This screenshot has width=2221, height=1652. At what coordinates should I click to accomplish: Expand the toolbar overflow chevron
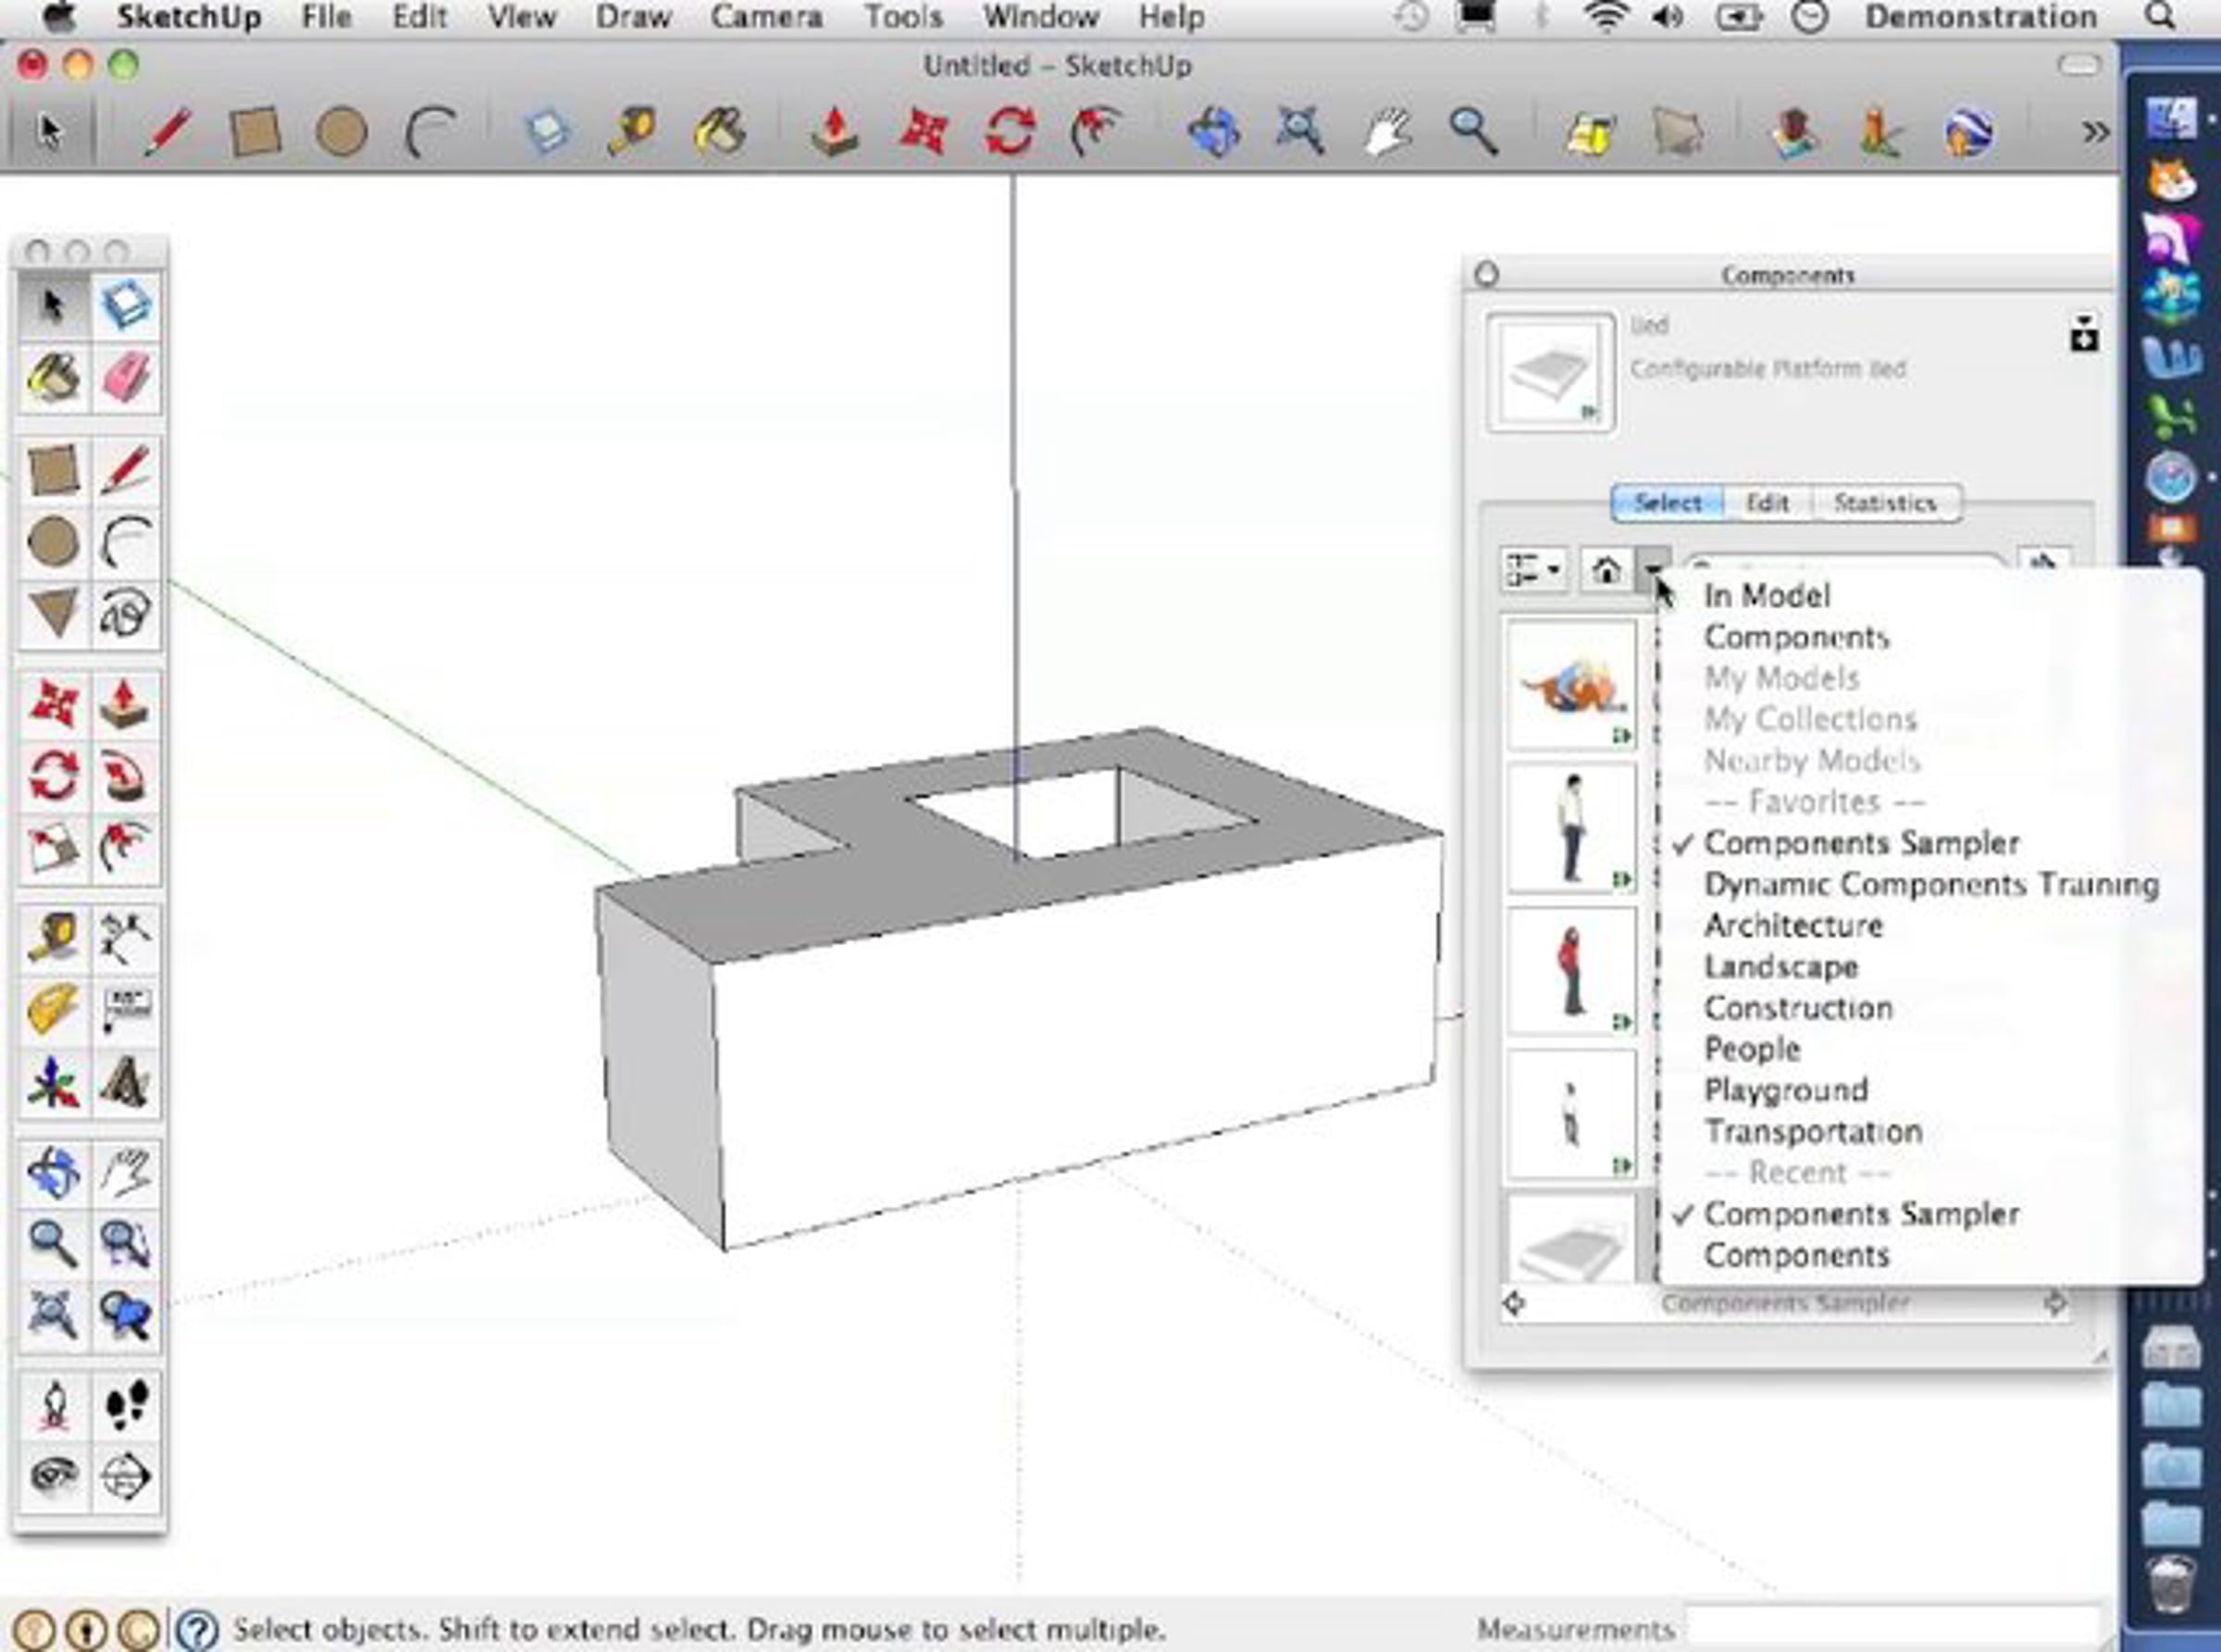point(2094,132)
